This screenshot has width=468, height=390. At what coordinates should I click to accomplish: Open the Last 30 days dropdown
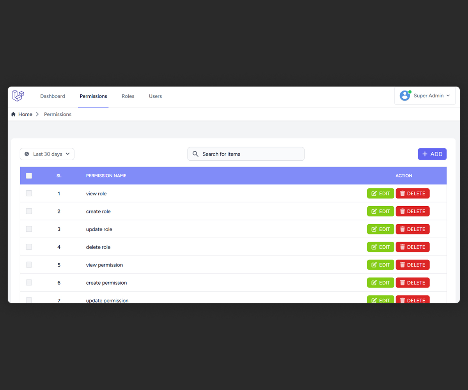[47, 154]
